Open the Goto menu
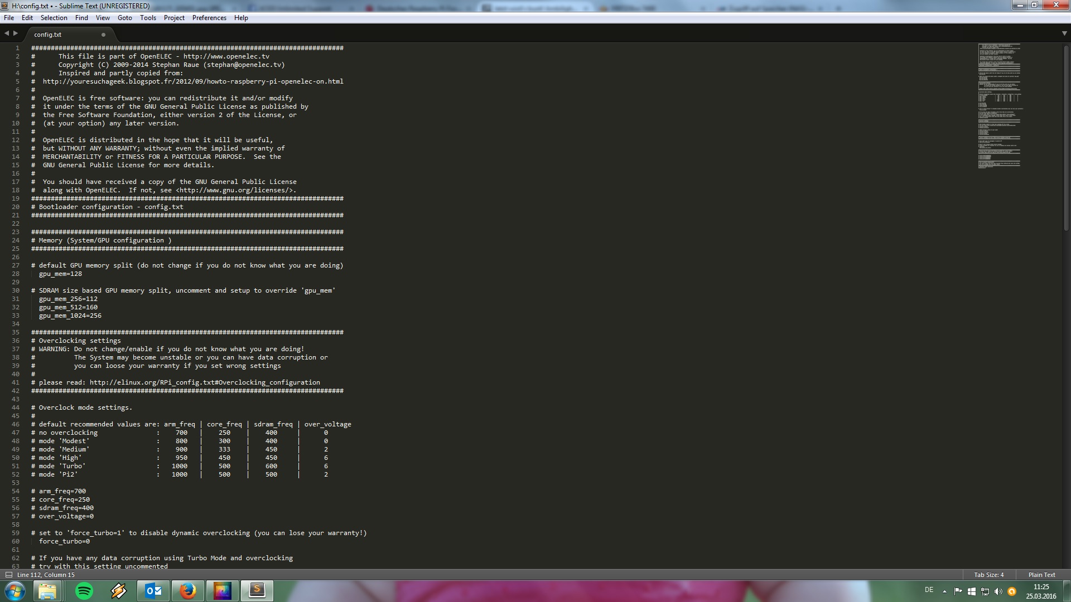The height and width of the screenshot is (602, 1071). pyautogui.click(x=125, y=18)
